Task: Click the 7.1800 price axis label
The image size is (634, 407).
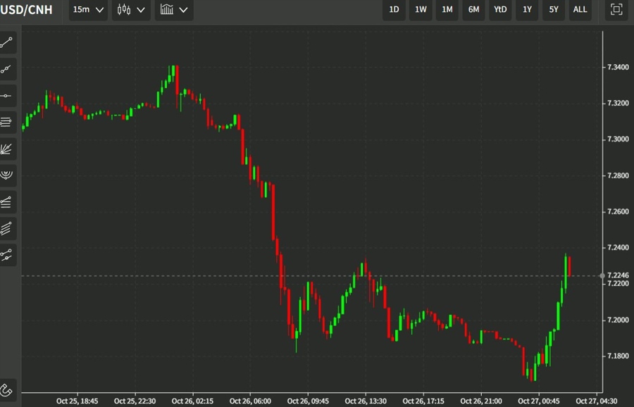Action: point(619,356)
